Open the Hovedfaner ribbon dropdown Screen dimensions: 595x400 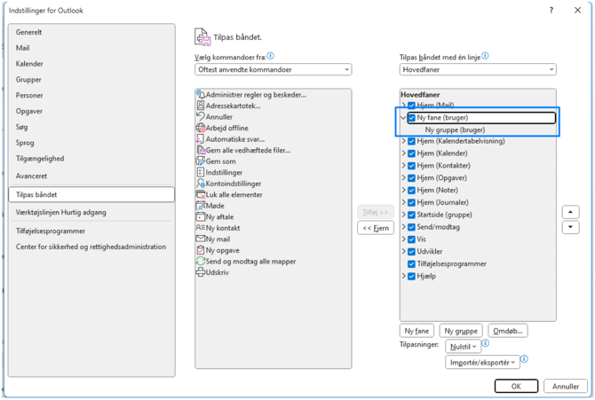point(478,69)
